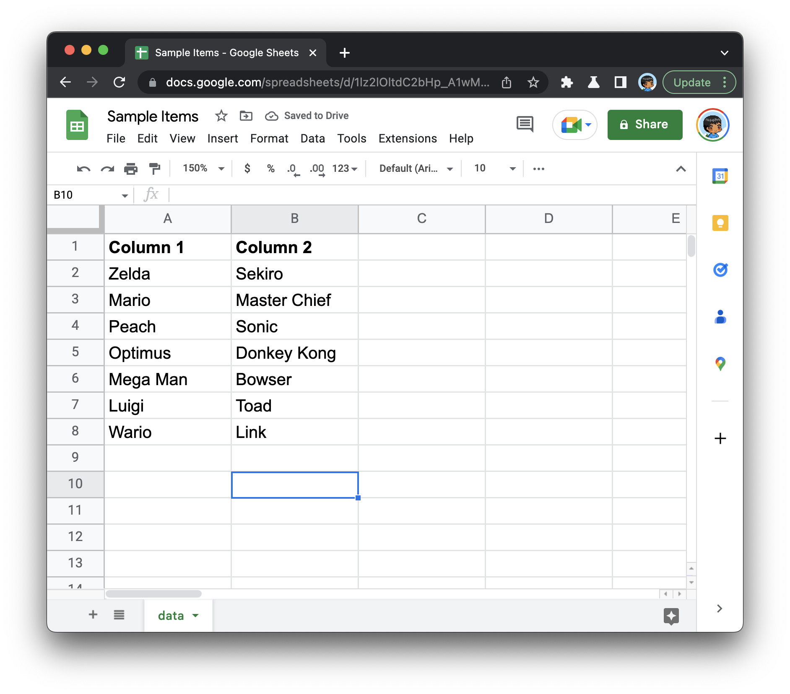Select the Paint format tool
This screenshot has width=790, height=694.
tap(155, 169)
